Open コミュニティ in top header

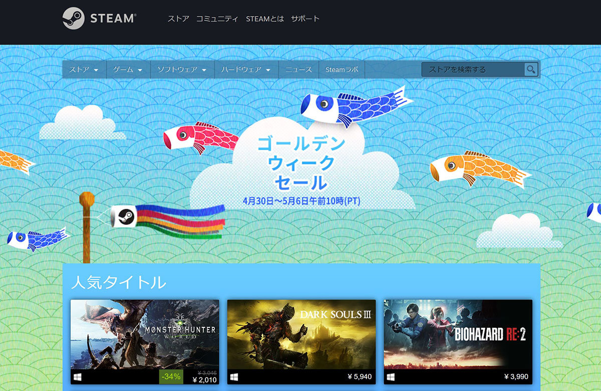217,19
